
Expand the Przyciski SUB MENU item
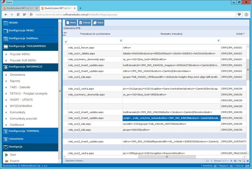[x=6, y=61]
